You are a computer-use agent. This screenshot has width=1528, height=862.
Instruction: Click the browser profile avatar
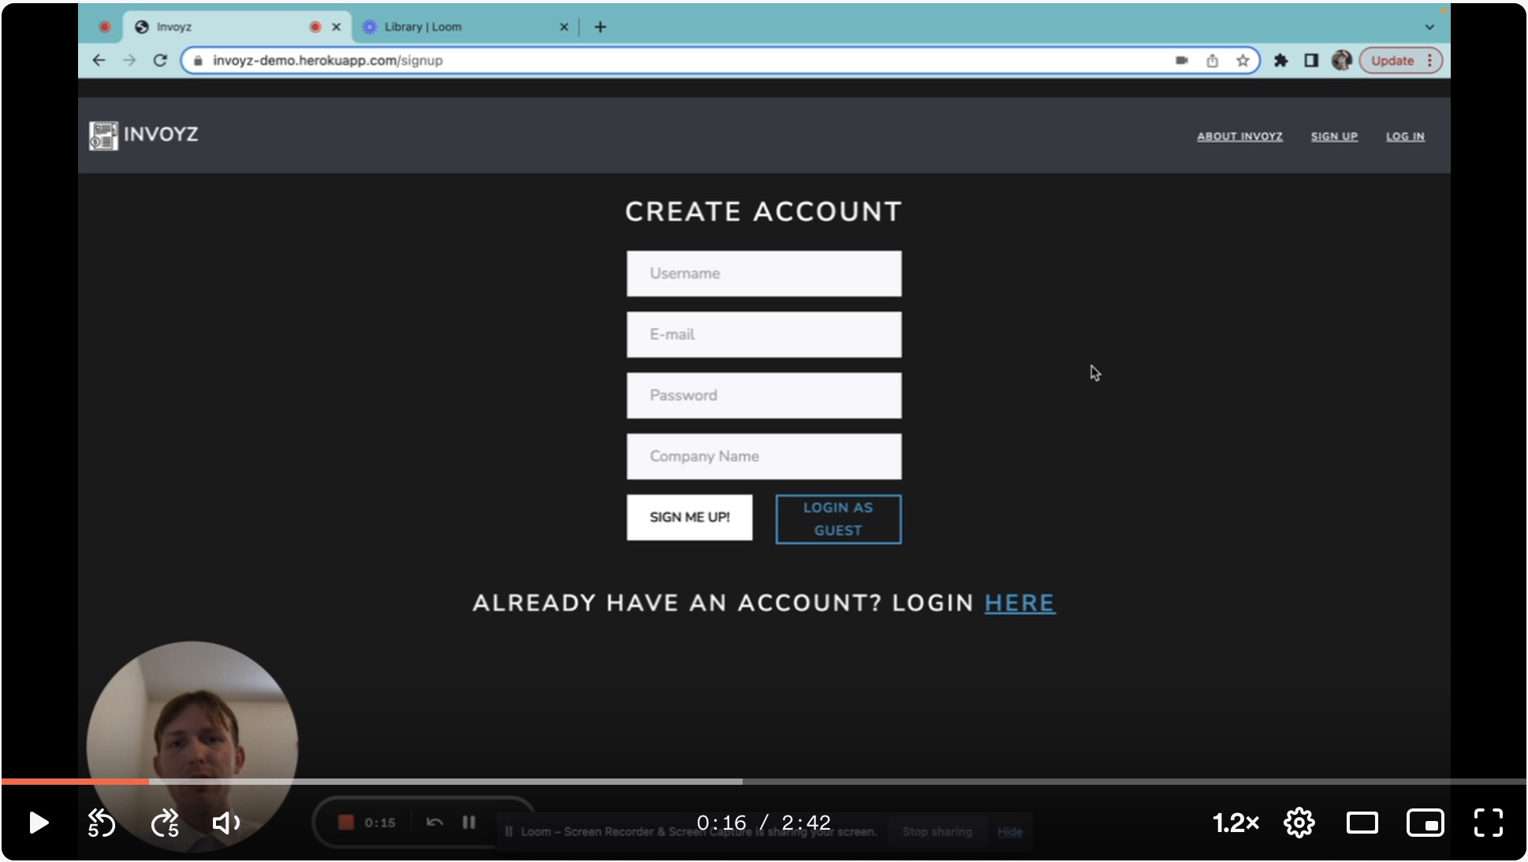1342,60
